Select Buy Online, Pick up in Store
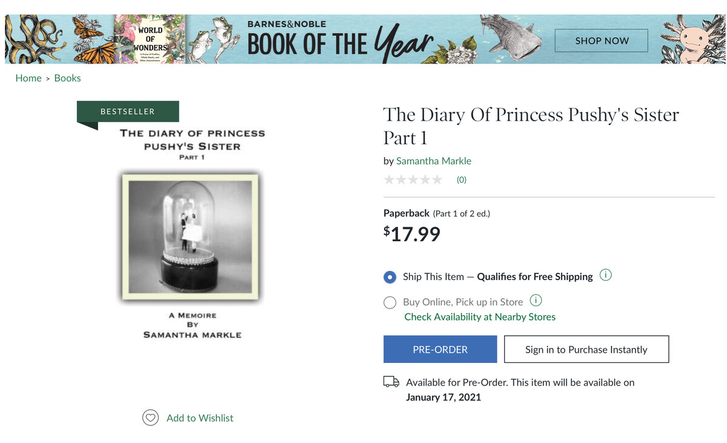727x443 pixels. (x=390, y=302)
